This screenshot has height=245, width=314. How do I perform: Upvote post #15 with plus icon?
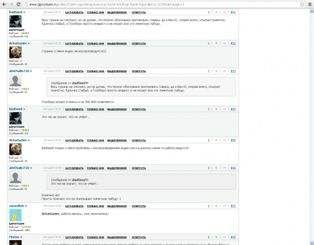216,140
